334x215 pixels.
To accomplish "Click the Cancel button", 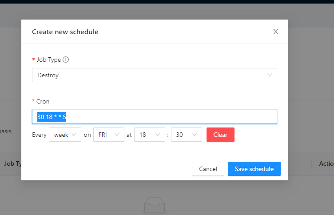I will click(208, 169).
